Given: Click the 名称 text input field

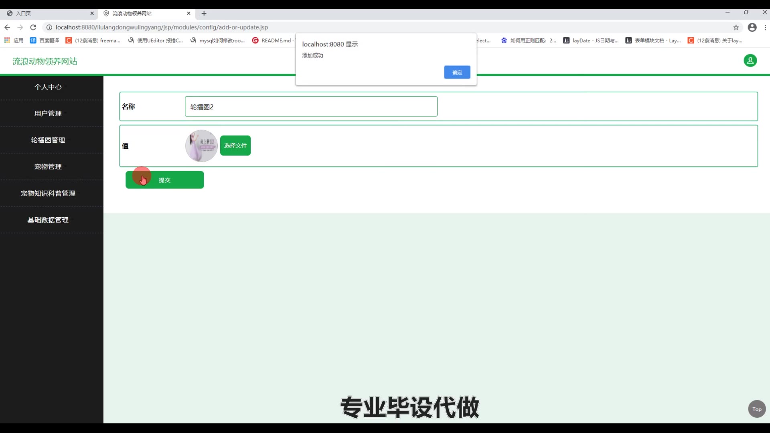Looking at the screenshot, I should [x=311, y=107].
